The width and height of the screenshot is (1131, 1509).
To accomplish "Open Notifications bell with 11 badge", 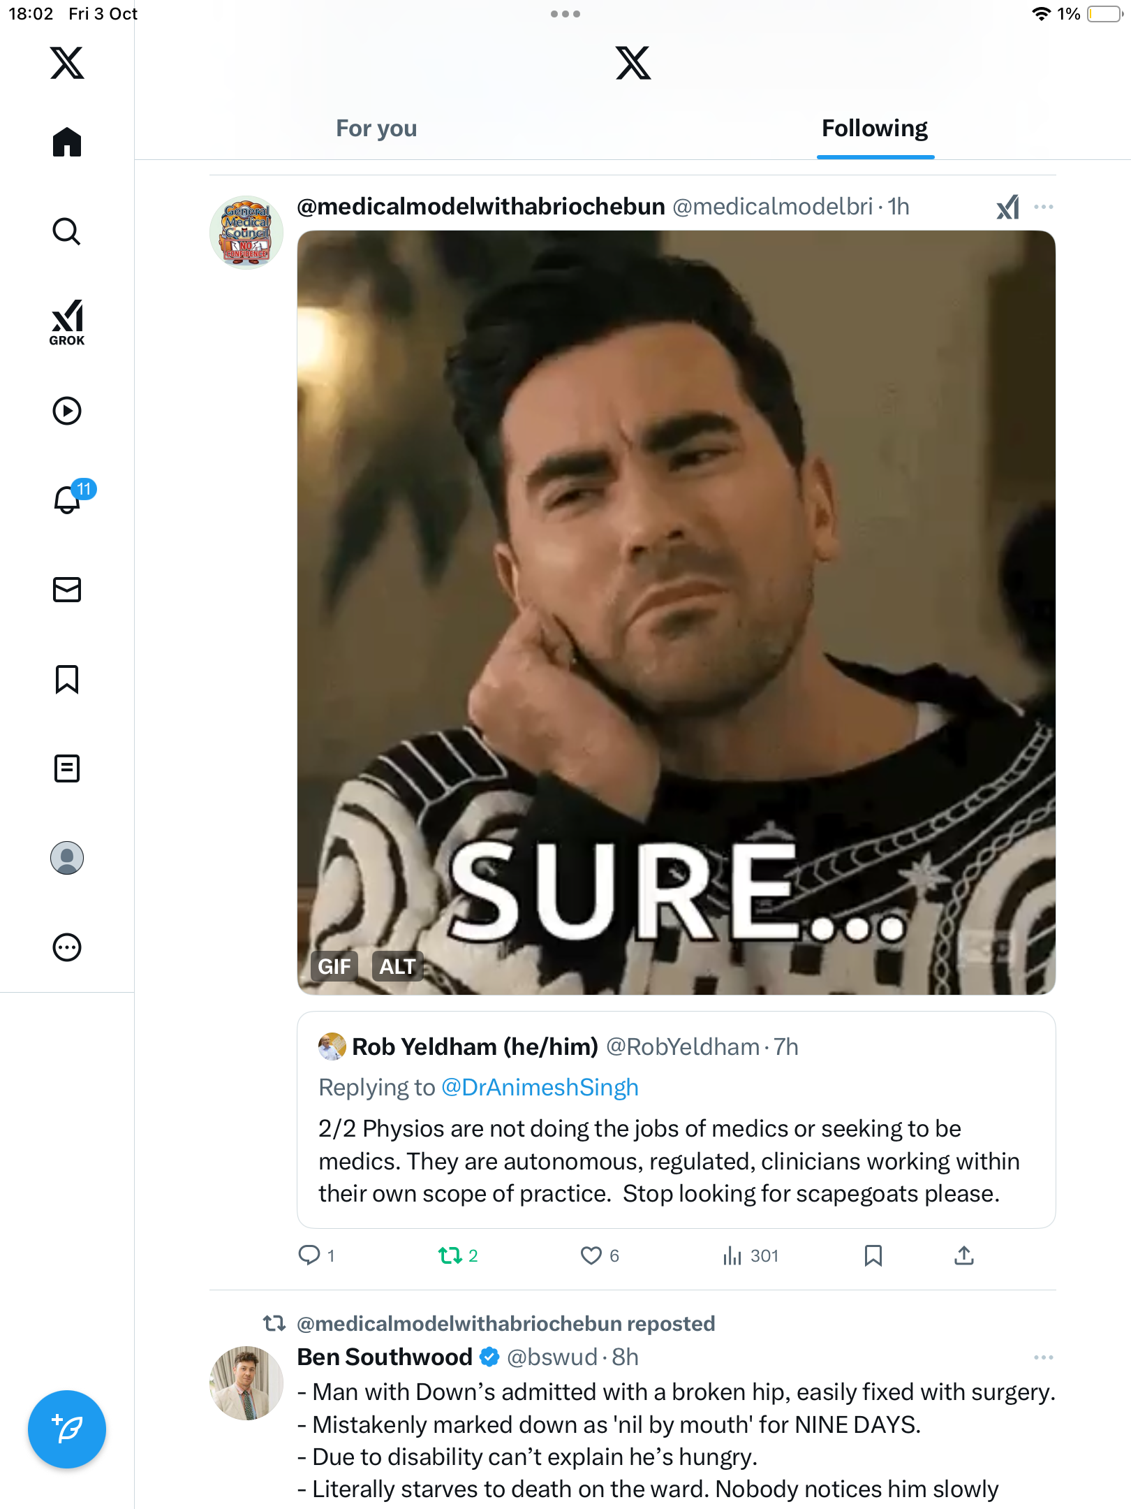I will point(68,500).
